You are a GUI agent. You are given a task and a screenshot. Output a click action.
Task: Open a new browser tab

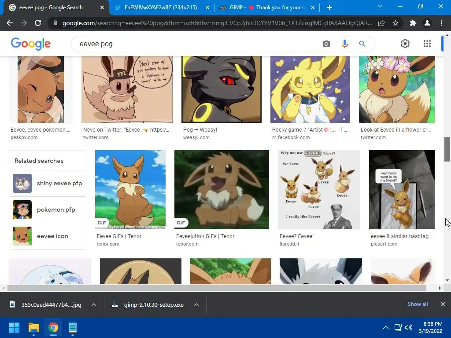[329, 7]
